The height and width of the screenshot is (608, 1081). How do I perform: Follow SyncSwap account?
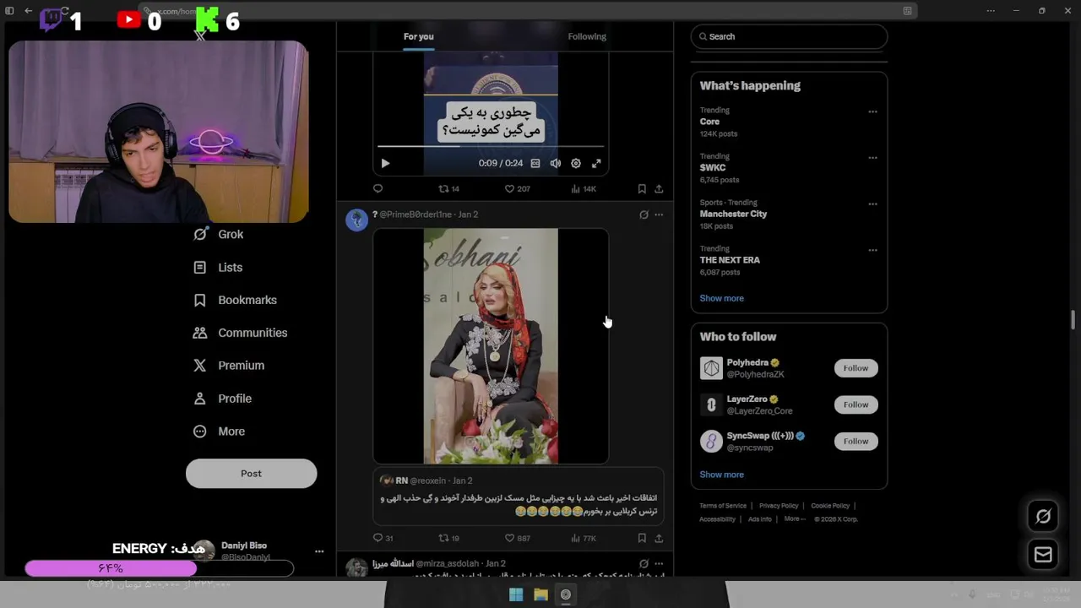(x=856, y=441)
